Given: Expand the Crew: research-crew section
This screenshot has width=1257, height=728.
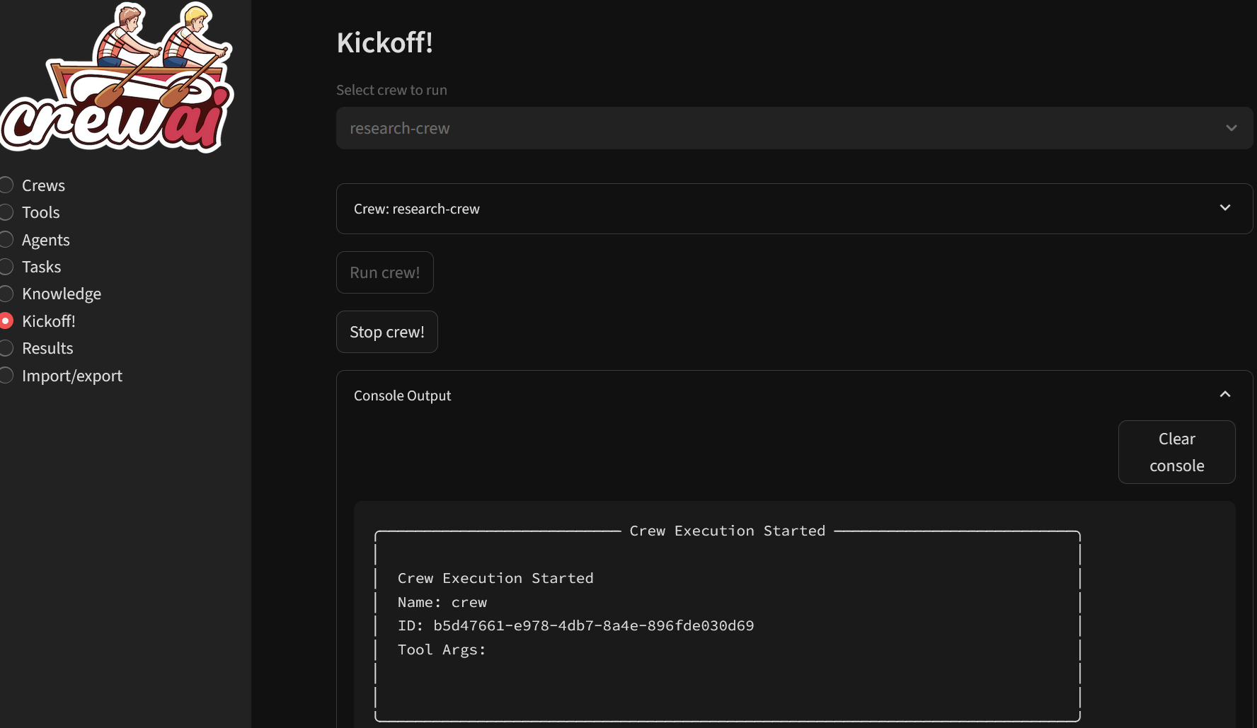Looking at the screenshot, I should click(794, 209).
